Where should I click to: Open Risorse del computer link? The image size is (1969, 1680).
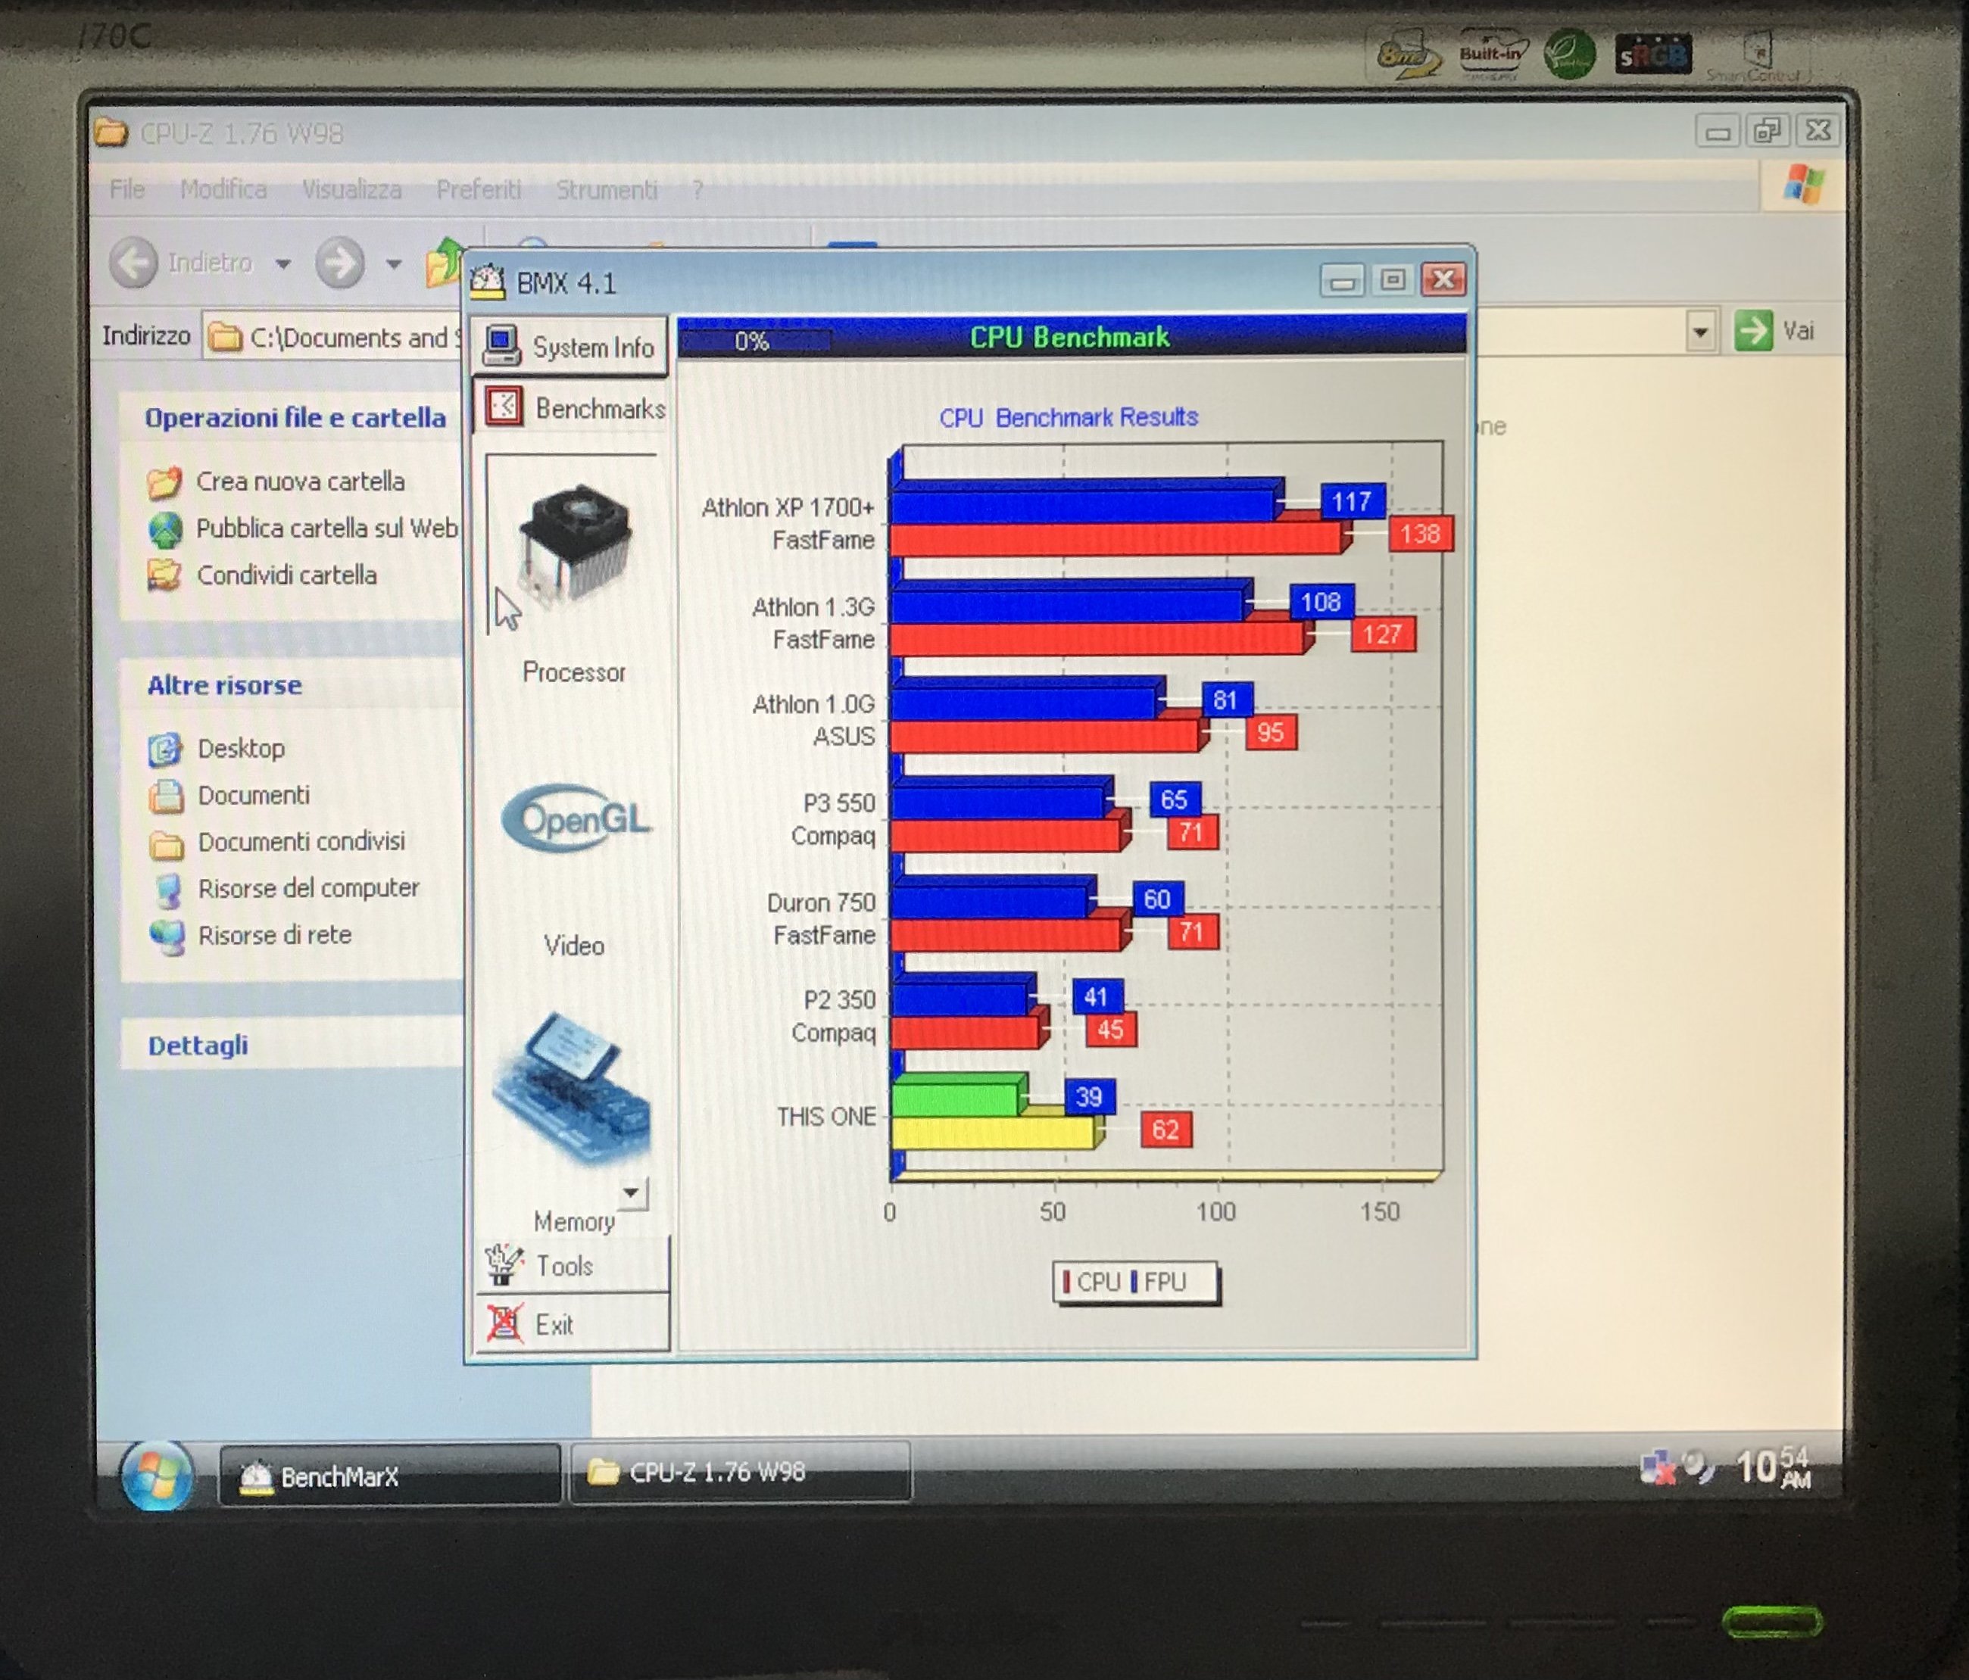pyautogui.click(x=308, y=889)
